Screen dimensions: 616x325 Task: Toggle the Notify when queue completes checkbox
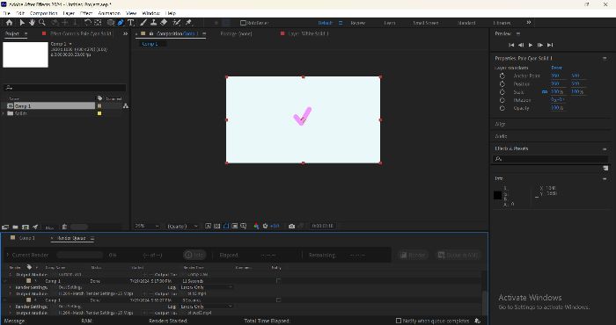point(399,321)
